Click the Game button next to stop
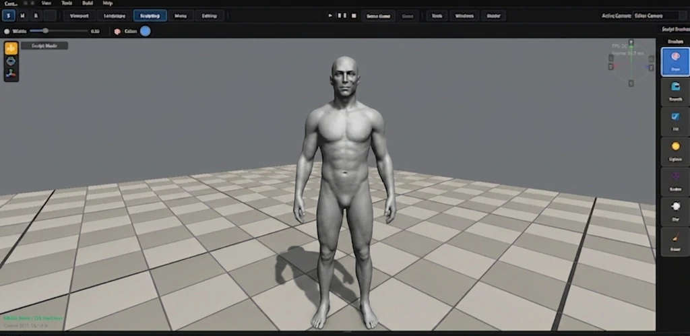 pyautogui.click(x=379, y=16)
